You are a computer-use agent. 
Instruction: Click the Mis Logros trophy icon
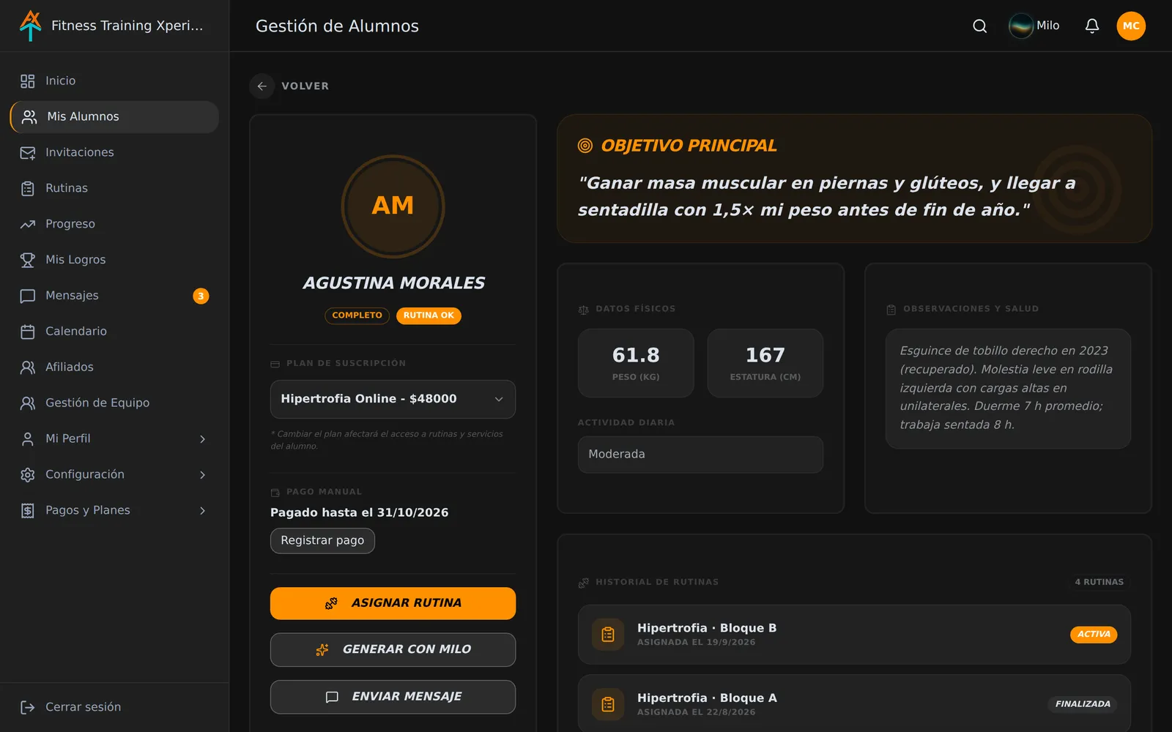pos(28,261)
